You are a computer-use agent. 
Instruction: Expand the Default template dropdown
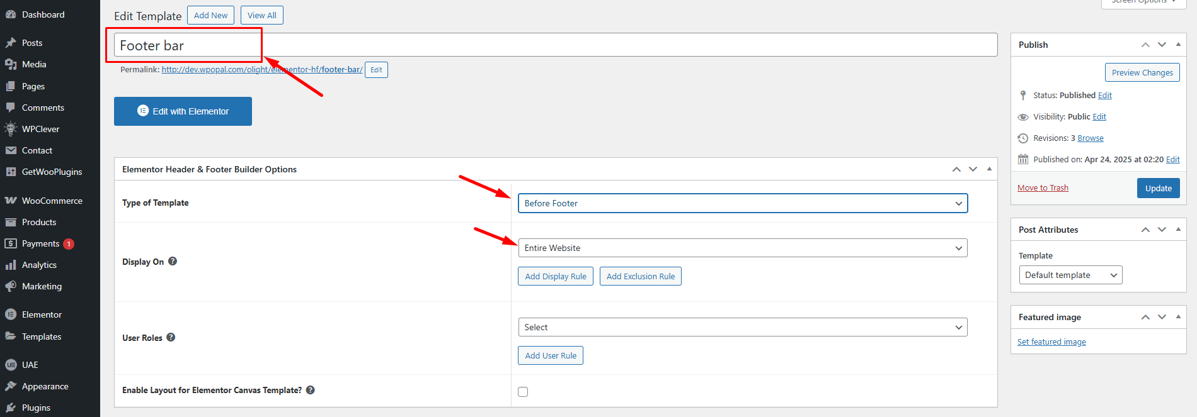click(x=1070, y=275)
